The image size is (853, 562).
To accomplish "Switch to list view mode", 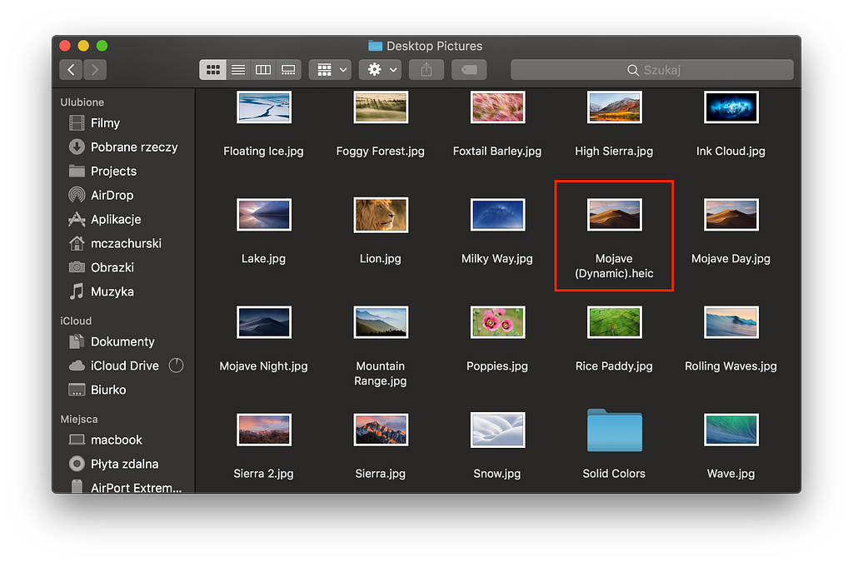I will tap(238, 70).
